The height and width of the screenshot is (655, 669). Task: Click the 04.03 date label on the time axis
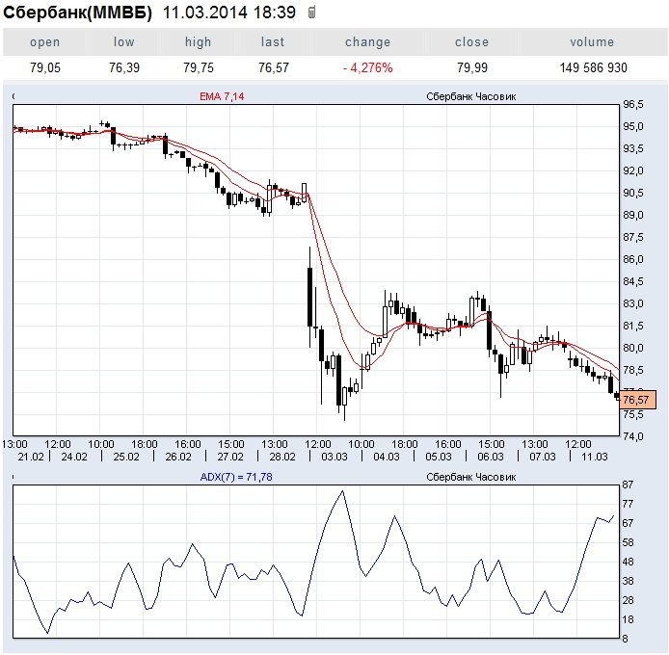tap(387, 457)
